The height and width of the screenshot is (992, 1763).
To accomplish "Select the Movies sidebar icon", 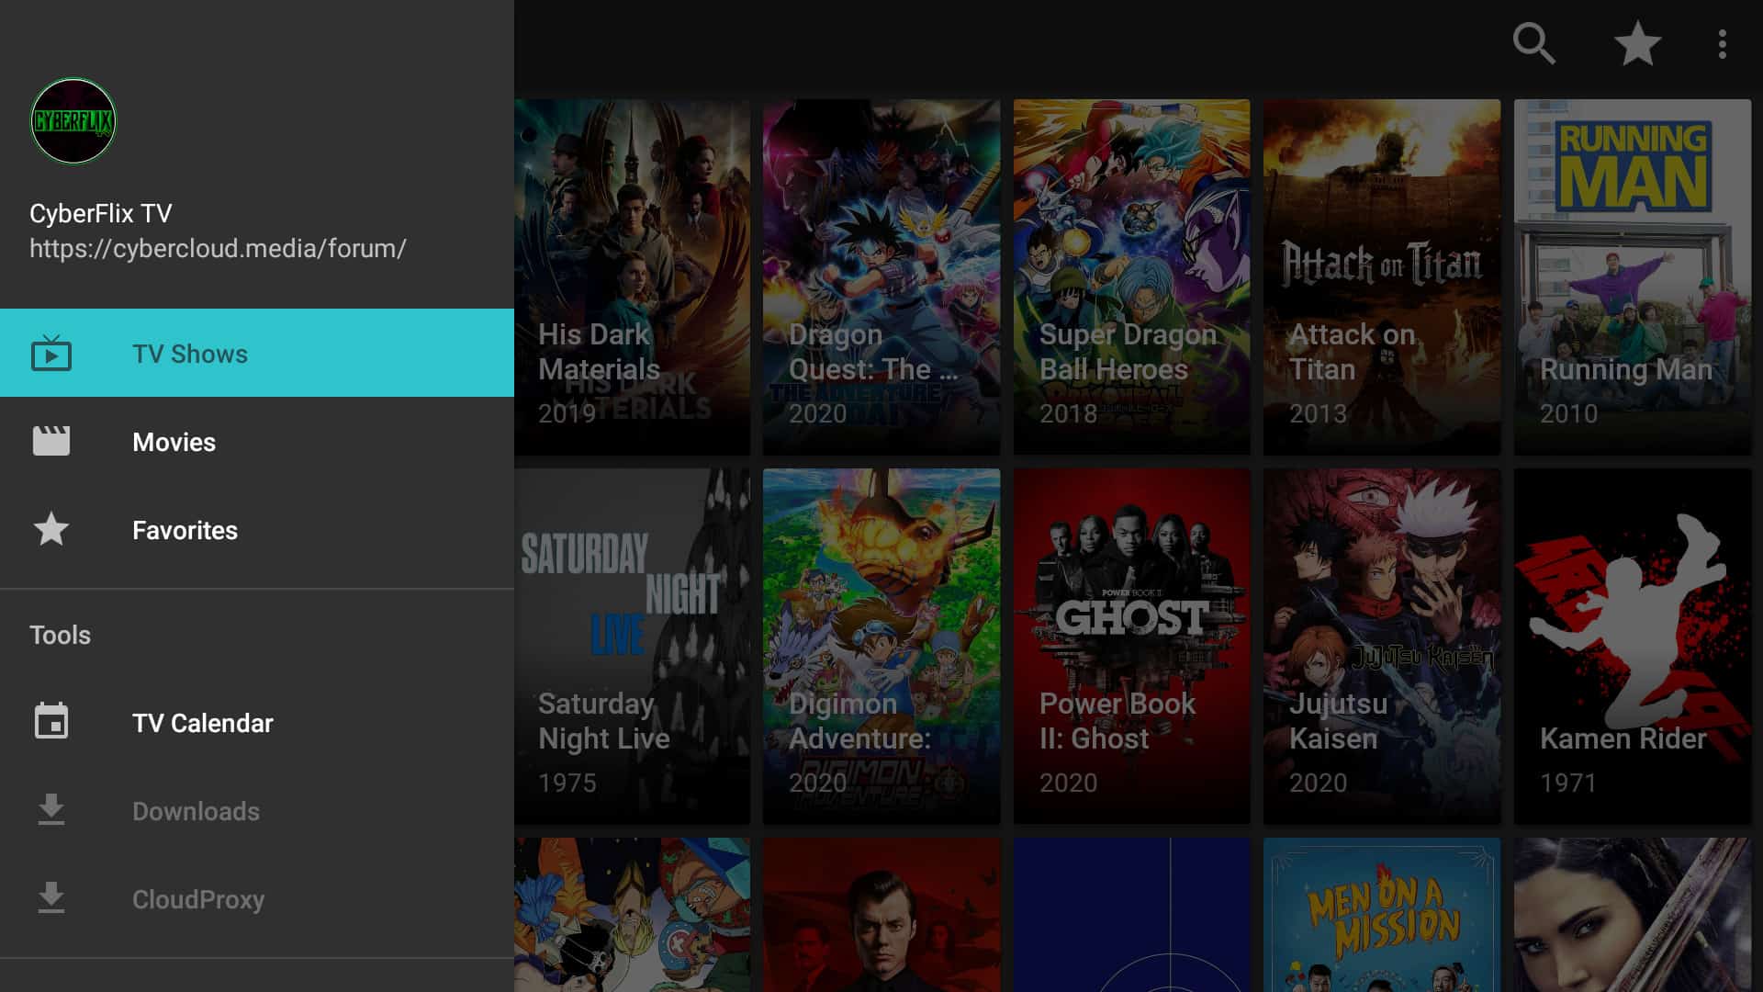I will click(x=50, y=441).
